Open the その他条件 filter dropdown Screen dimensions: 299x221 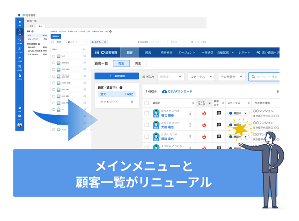click(x=231, y=77)
